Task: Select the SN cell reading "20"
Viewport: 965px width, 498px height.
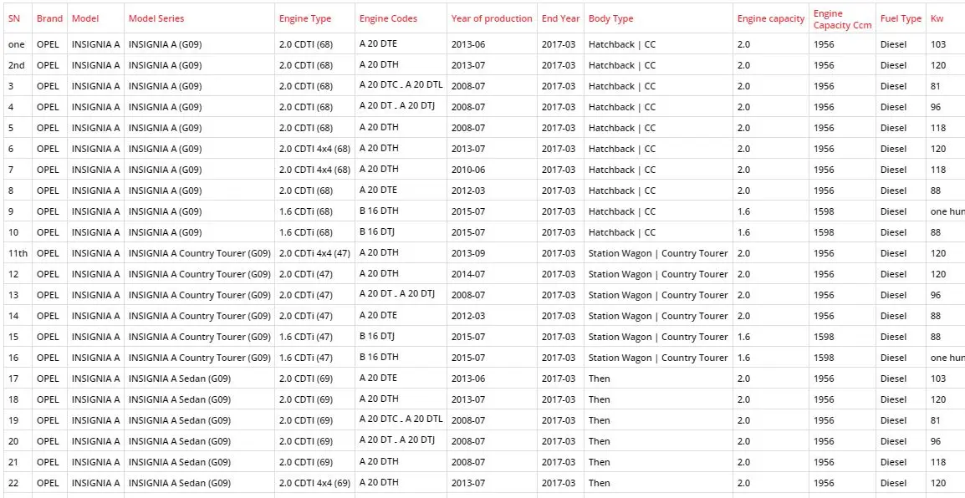Action: (x=13, y=441)
